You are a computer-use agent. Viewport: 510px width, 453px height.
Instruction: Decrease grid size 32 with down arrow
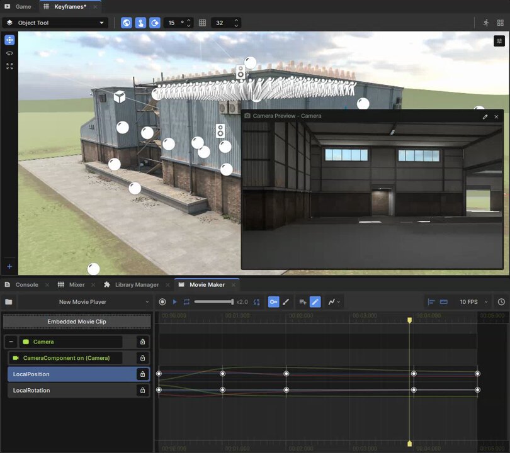coord(236,25)
